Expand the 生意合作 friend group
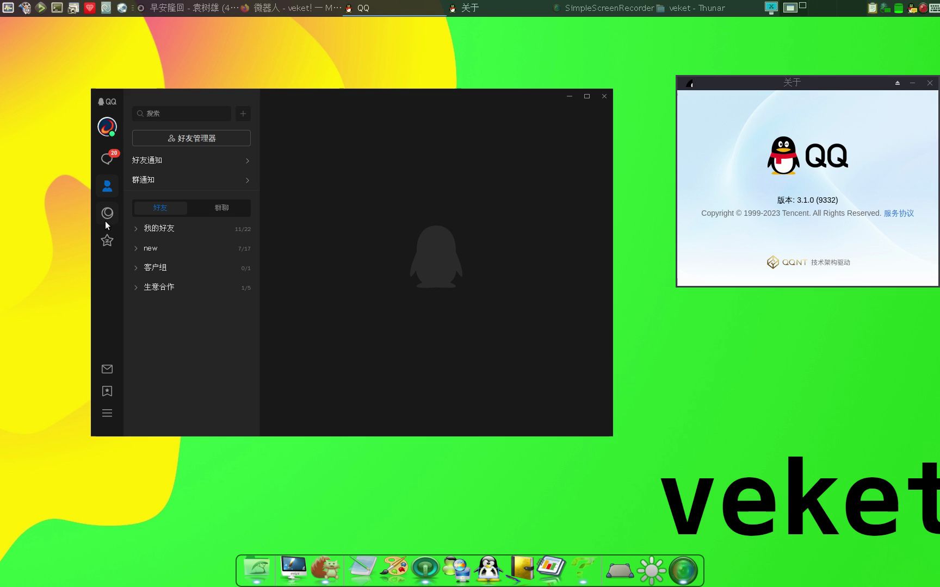The image size is (940, 587). (x=191, y=287)
